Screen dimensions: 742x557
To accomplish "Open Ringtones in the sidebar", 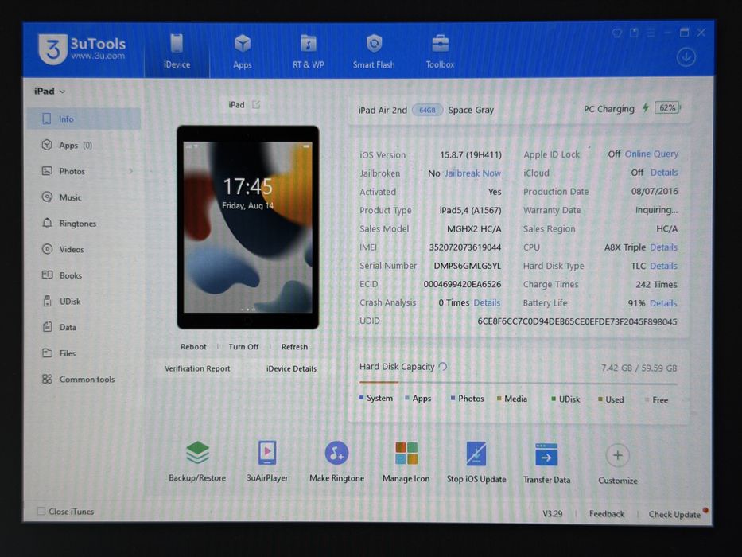I will tap(84, 224).
